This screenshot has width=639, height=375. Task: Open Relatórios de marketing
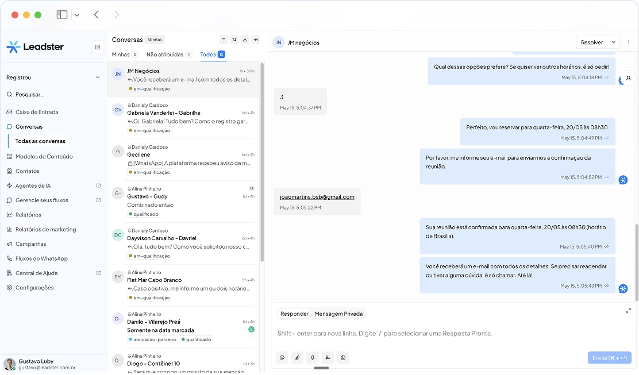point(45,230)
